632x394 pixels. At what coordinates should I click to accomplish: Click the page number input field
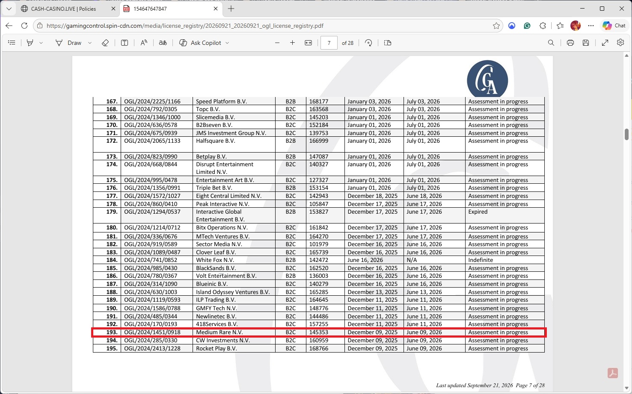click(329, 43)
